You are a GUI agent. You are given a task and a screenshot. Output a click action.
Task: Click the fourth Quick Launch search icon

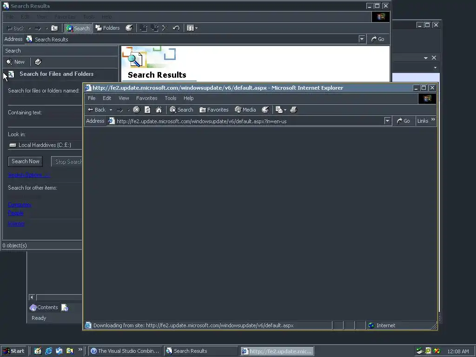tap(70, 351)
